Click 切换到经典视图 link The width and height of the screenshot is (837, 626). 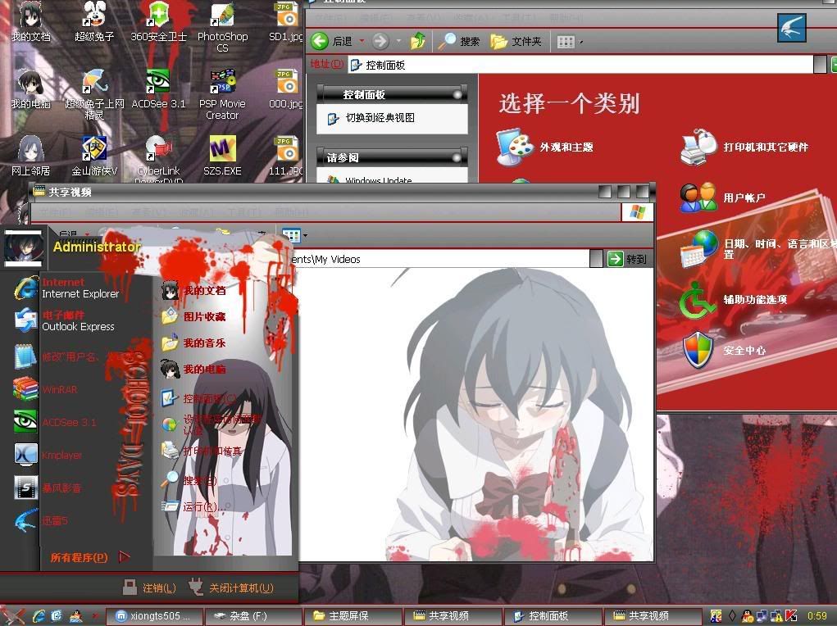[380, 118]
